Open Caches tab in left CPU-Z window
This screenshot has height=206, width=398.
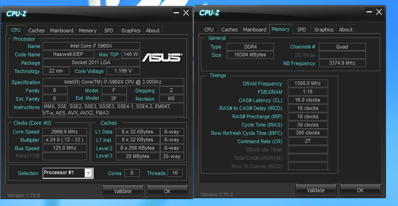[37, 30]
